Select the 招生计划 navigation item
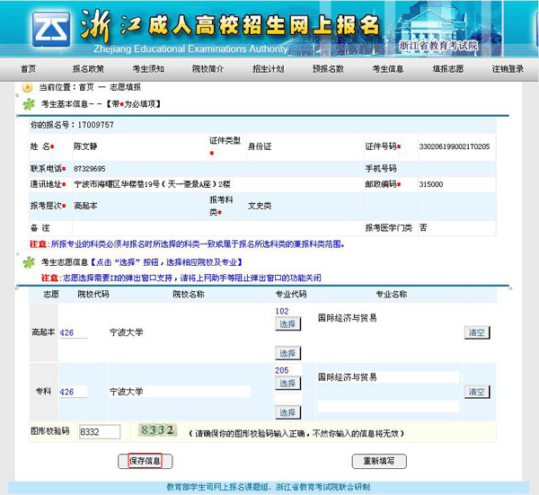This screenshot has width=539, height=495. (268, 68)
